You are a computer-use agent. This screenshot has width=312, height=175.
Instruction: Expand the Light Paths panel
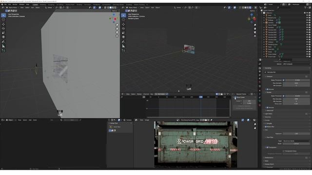point(269,114)
